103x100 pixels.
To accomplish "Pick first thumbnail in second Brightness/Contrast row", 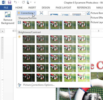I will point(29,49).
